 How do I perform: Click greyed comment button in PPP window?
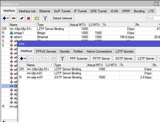tap(54, 59)
